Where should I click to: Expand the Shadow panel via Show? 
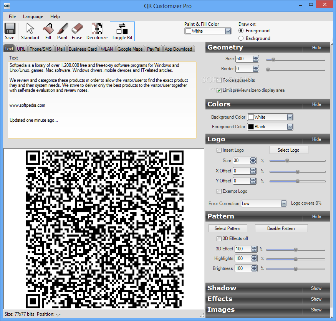[316, 288]
